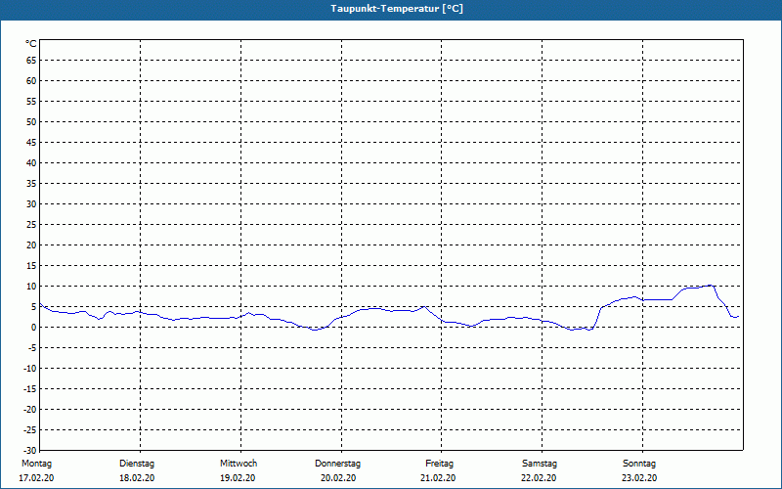This screenshot has height=489, width=782.
Task: Click the 'Mittwoch' day label
Action: click(x=239, y=464)
